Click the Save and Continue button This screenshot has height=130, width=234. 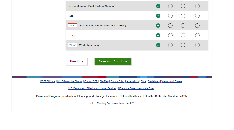pos(113,62)
